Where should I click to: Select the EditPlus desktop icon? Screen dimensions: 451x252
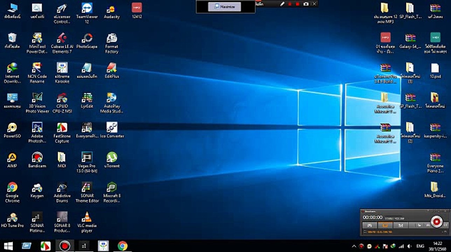[x=112, y=70]
